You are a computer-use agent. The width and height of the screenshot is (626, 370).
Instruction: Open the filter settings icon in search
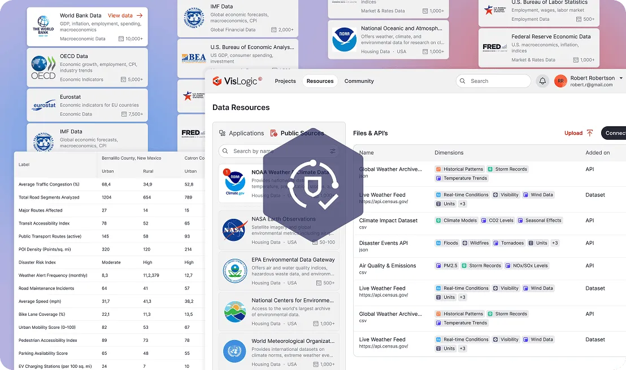pyautogui.click(x=332, y=151)
